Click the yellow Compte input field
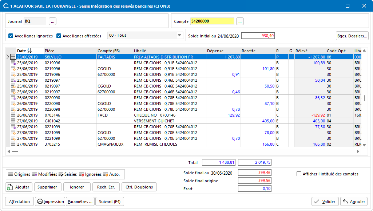 [212, 21]
